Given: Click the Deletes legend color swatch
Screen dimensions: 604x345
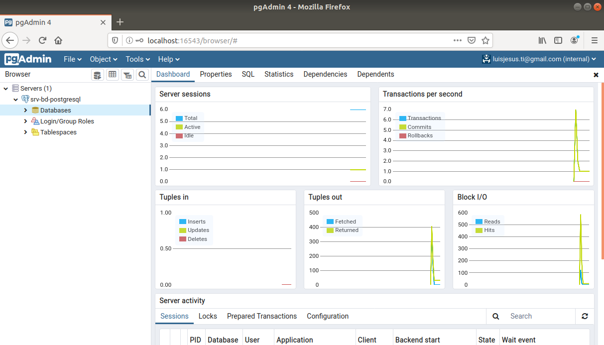Looking at the screenshot, I should point(182,239).
